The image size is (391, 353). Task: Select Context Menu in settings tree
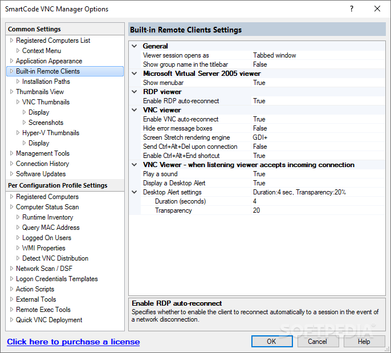42,51
